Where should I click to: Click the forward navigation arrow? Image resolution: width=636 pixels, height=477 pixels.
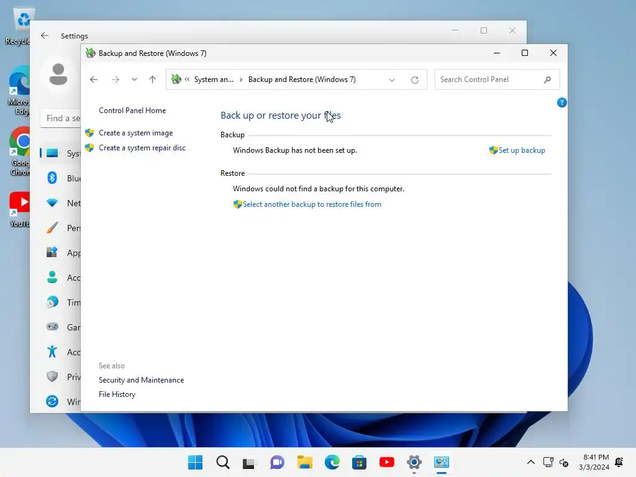coord(116,79)
